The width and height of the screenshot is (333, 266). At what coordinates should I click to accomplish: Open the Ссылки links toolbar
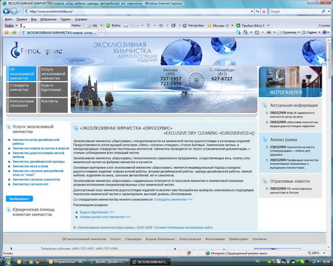pyautogui.click(x=324, y=26)
